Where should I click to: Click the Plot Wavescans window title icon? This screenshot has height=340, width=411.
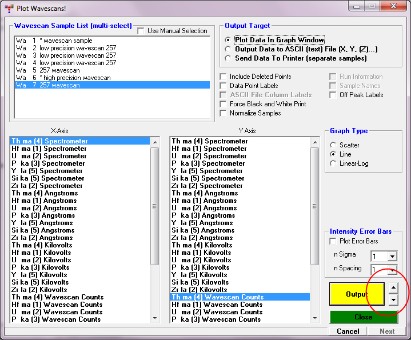(x=9, y=8)
